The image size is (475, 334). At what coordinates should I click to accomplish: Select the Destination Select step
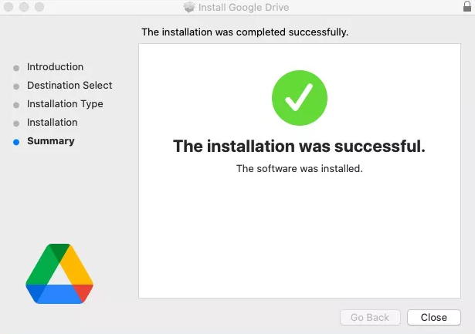click(70, 86)
